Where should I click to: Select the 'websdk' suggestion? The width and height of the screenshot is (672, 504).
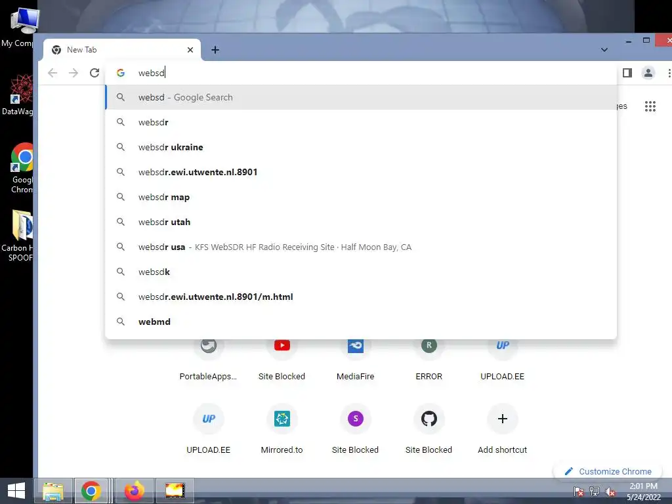361,272
